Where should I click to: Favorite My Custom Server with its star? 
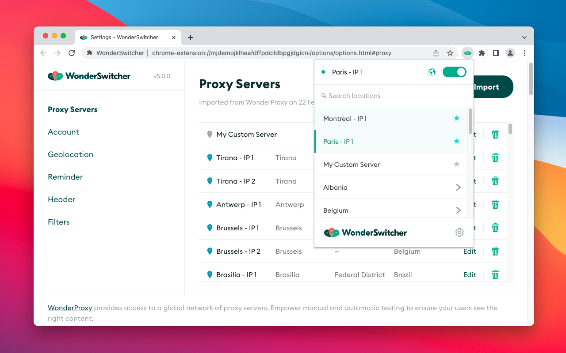pos(457,164)
